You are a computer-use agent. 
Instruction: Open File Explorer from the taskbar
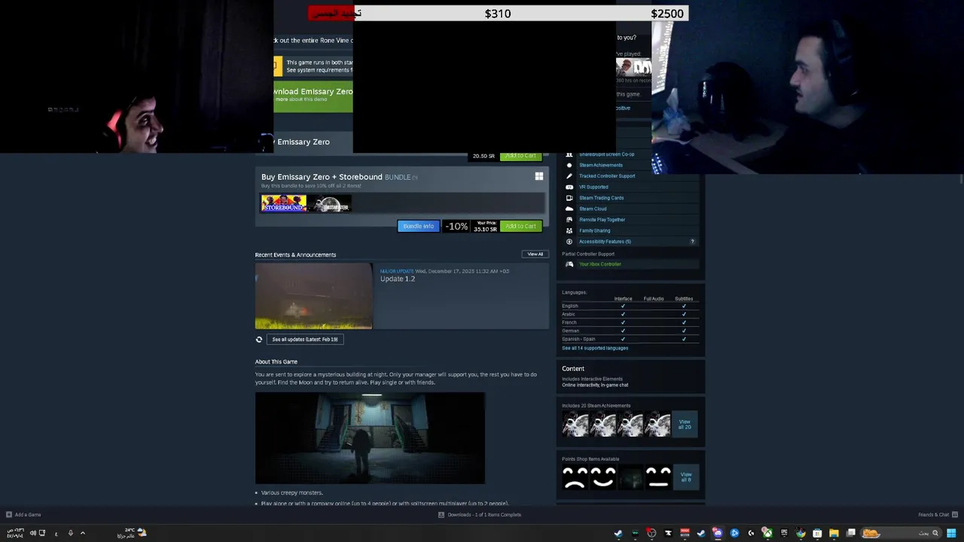(x=834, y=533)
